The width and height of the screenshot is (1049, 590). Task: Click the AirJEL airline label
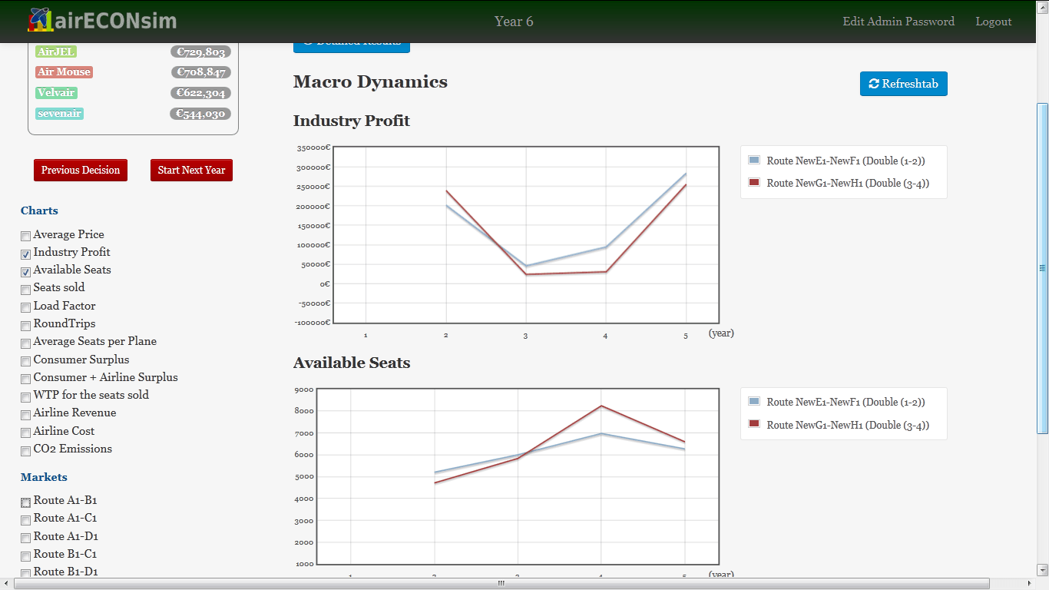coord(56,51)
